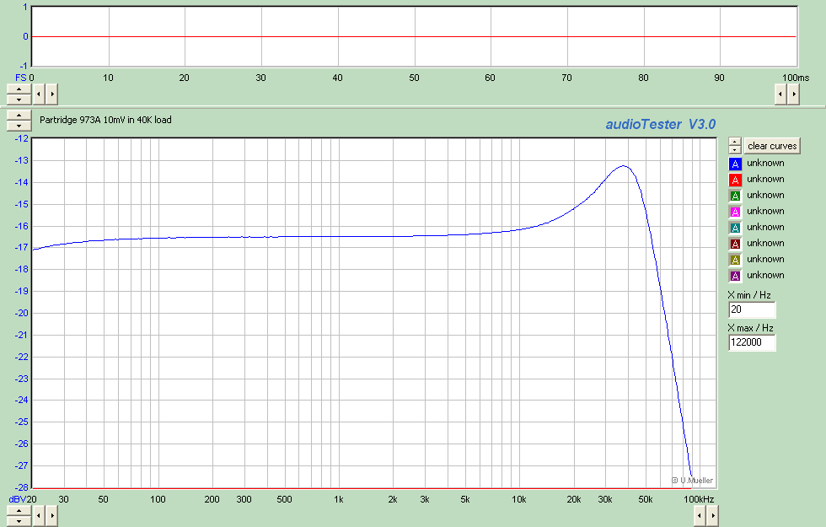Select the purple A curve icon
This screenshot has height=527, width=826.
(735, 276)
